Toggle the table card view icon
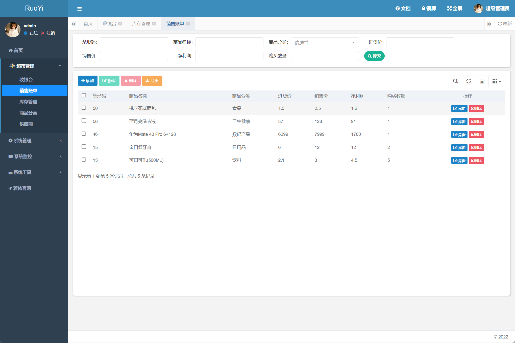 482,81
